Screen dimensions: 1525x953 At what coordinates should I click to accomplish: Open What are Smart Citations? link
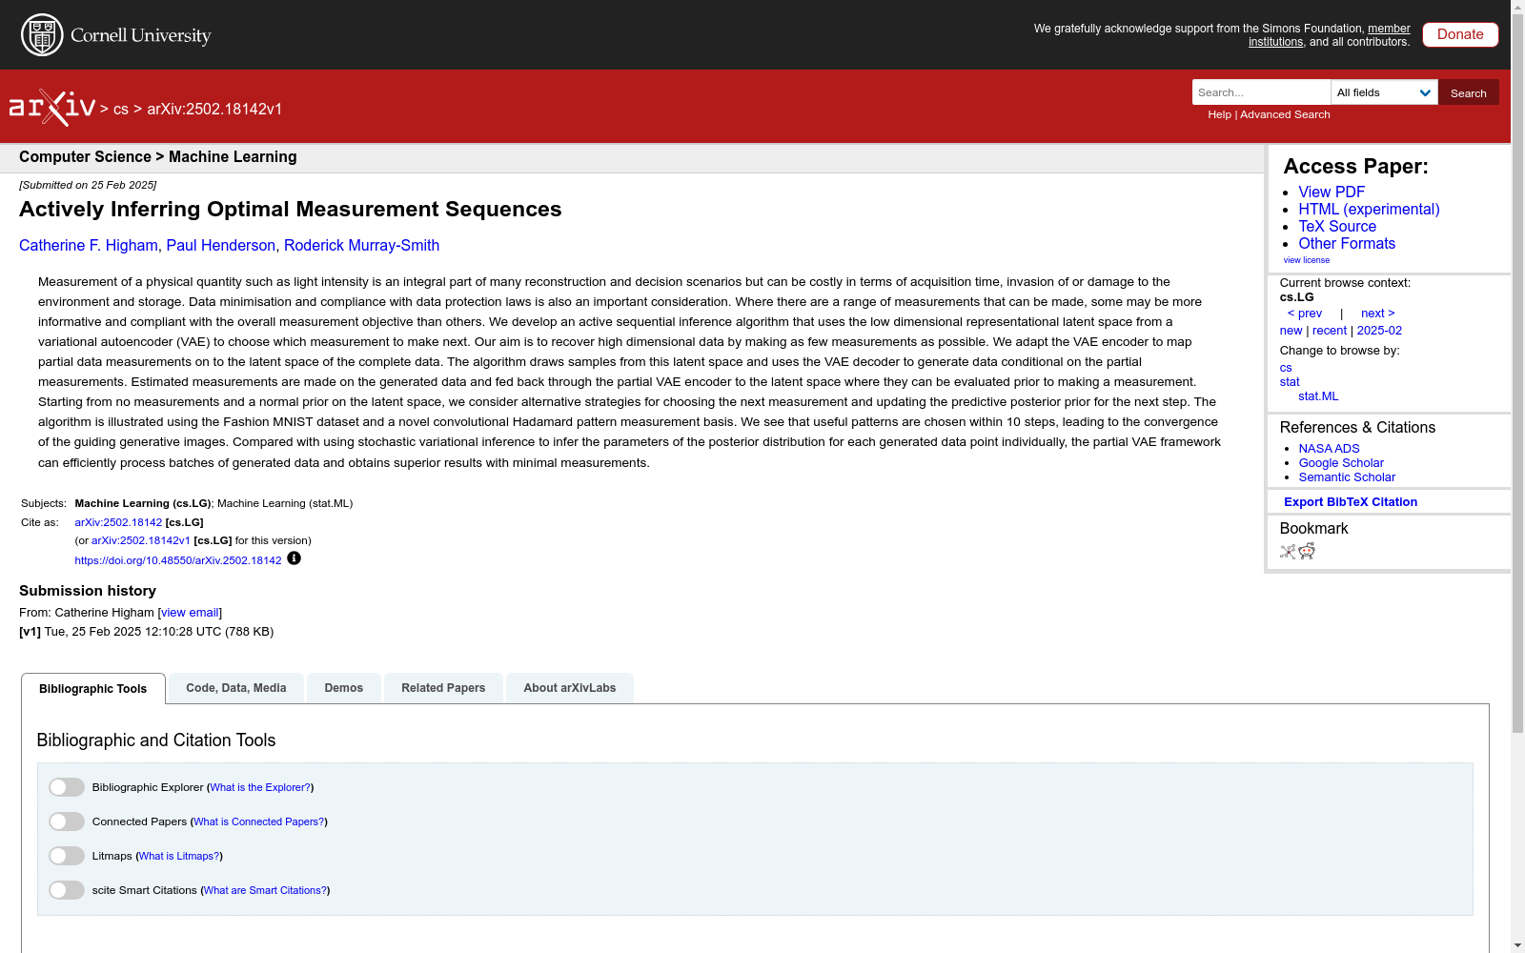click(x=265, y=890)
